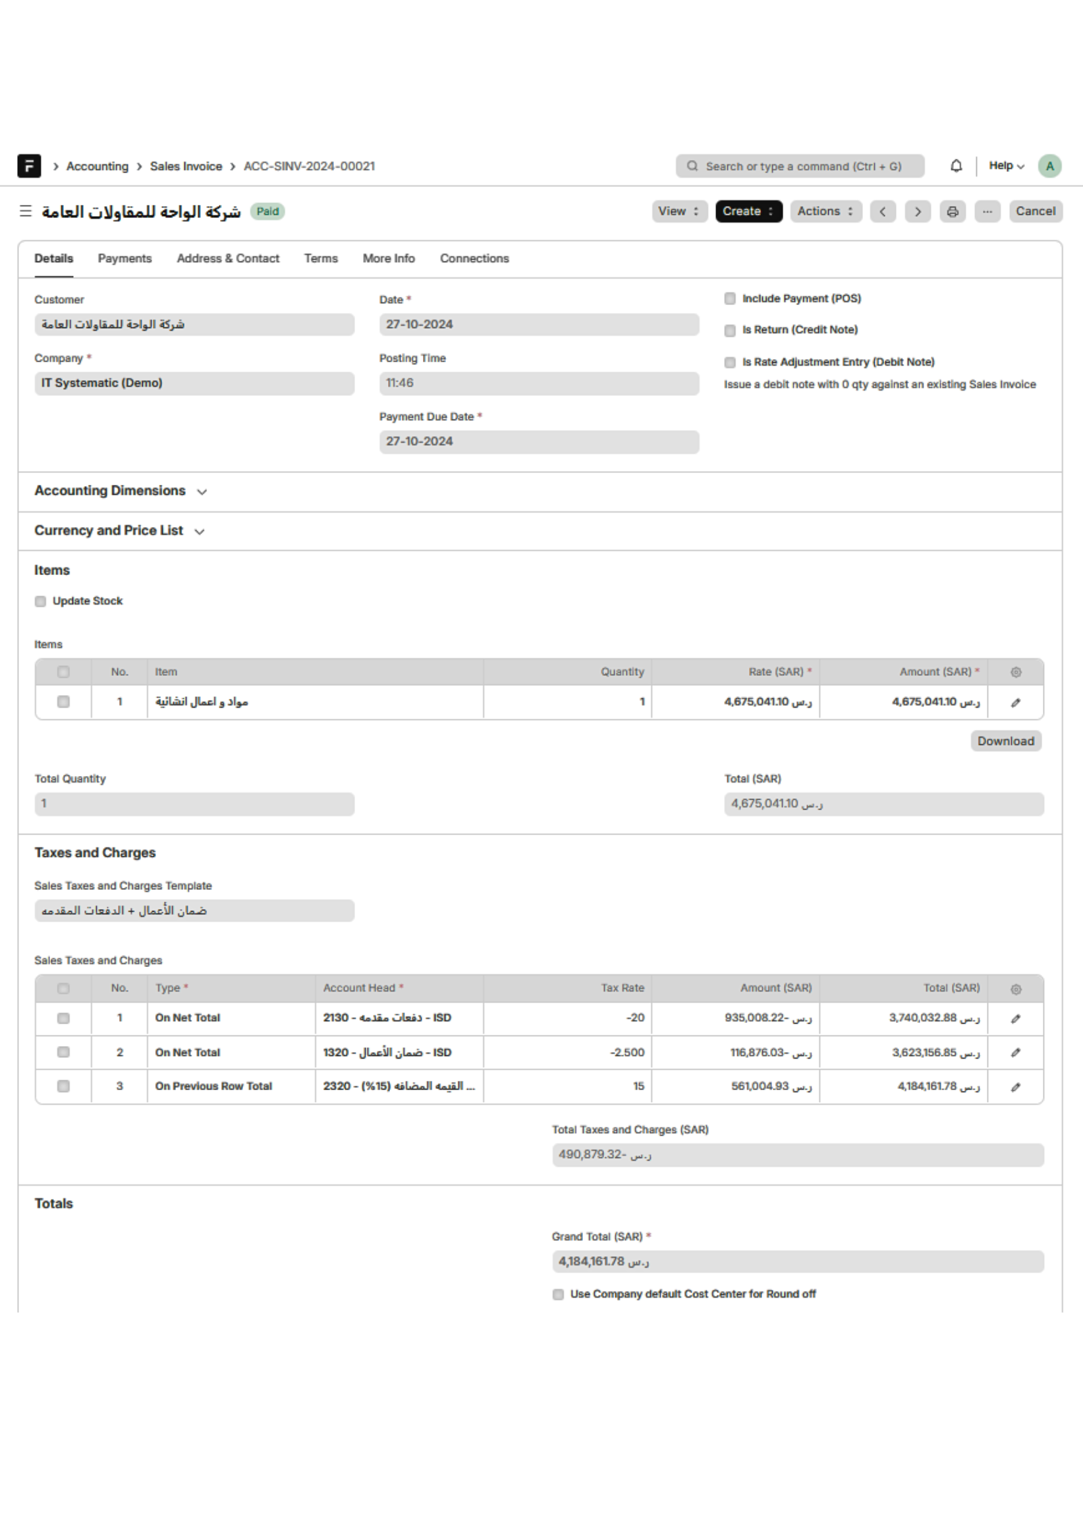Click On Previous Row Total type cell
The width and height of the screenshot is (1083, 1519).
(231, 1086)
